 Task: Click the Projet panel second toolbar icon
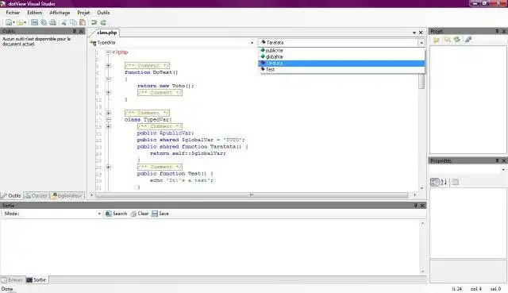point(448,40)
